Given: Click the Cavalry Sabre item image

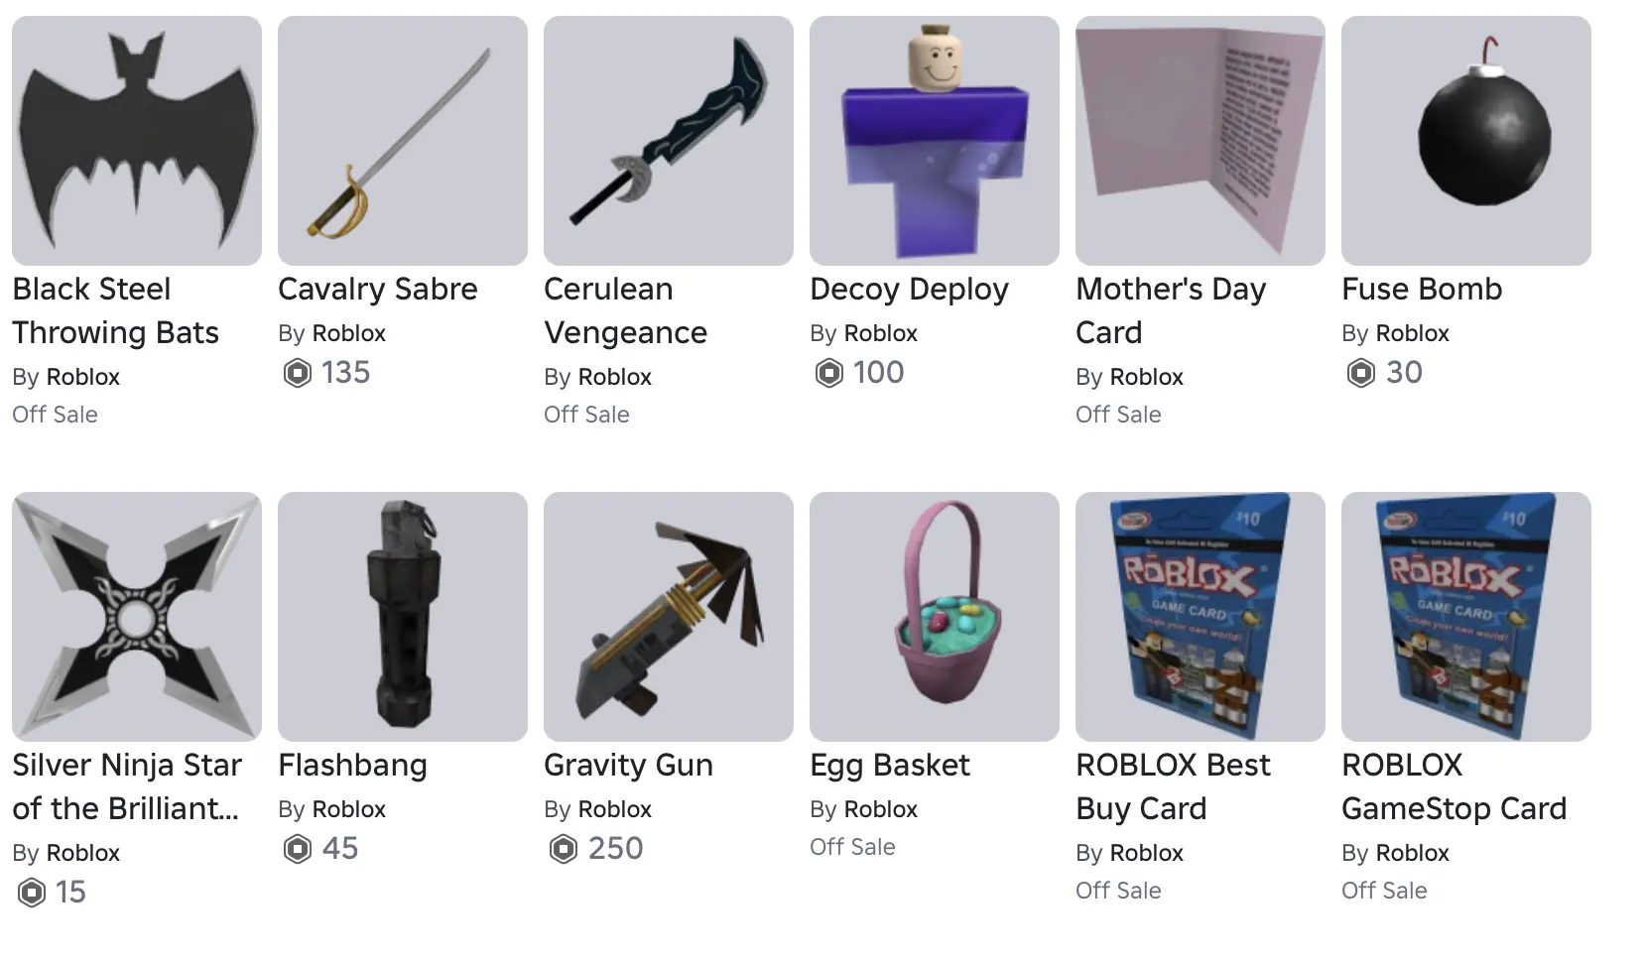Looking at the screenshot, I should 403,141.
